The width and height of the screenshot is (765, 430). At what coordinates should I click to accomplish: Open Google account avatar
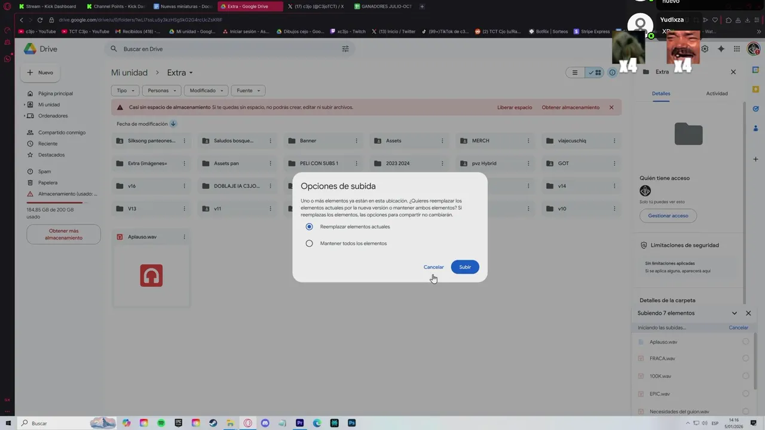coord(753,49)
